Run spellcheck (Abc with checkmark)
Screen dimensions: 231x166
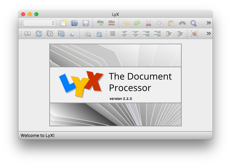(x=100, y=23)
